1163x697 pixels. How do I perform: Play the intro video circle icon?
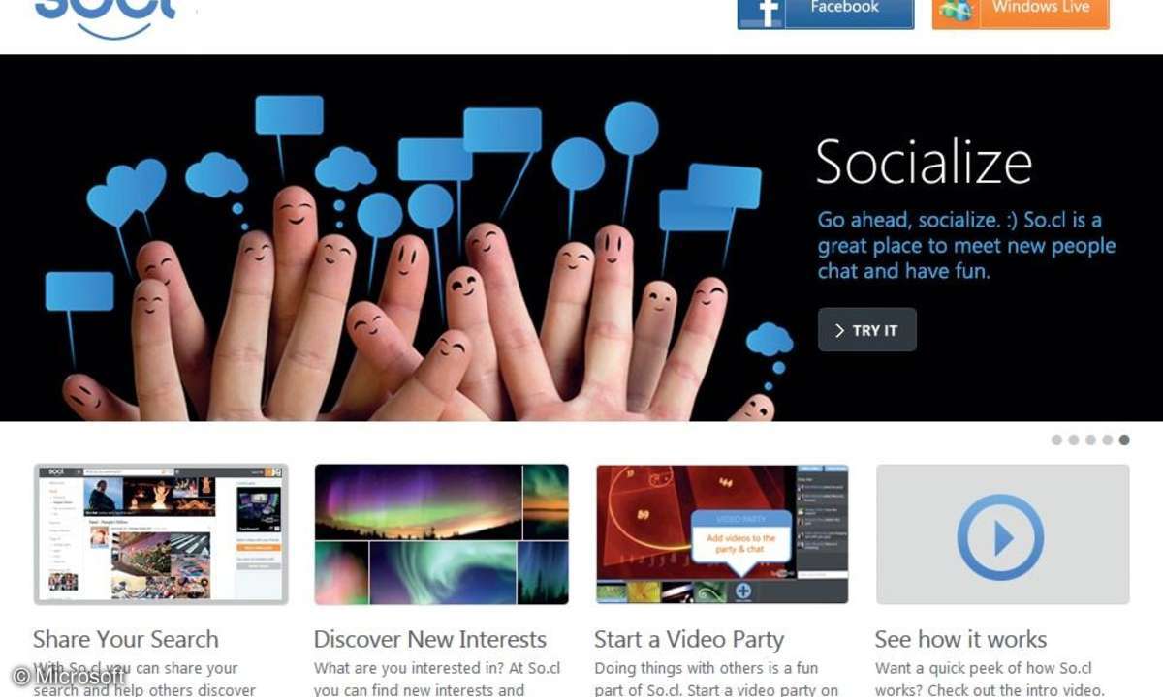[1000, 536]
